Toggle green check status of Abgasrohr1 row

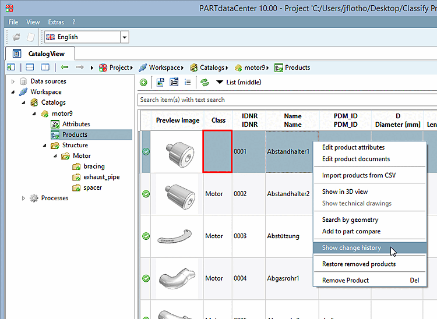tap(146, 278)
